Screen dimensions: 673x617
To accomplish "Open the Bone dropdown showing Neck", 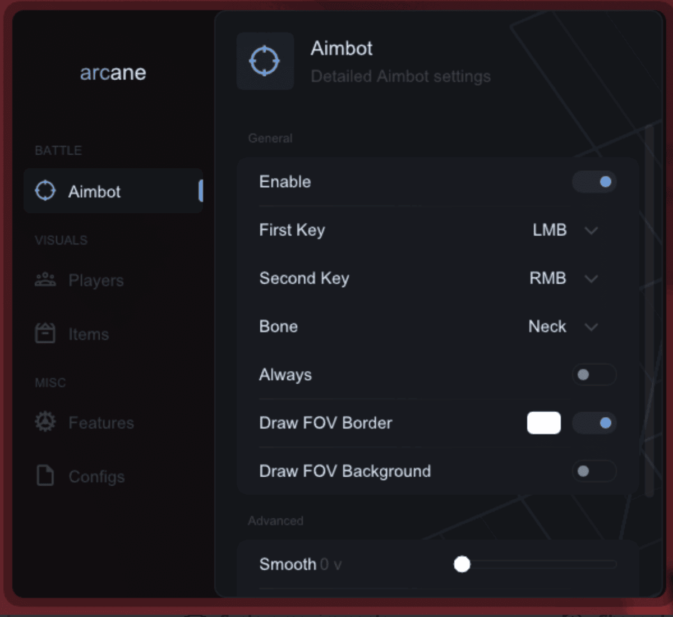I will [563, 326].
